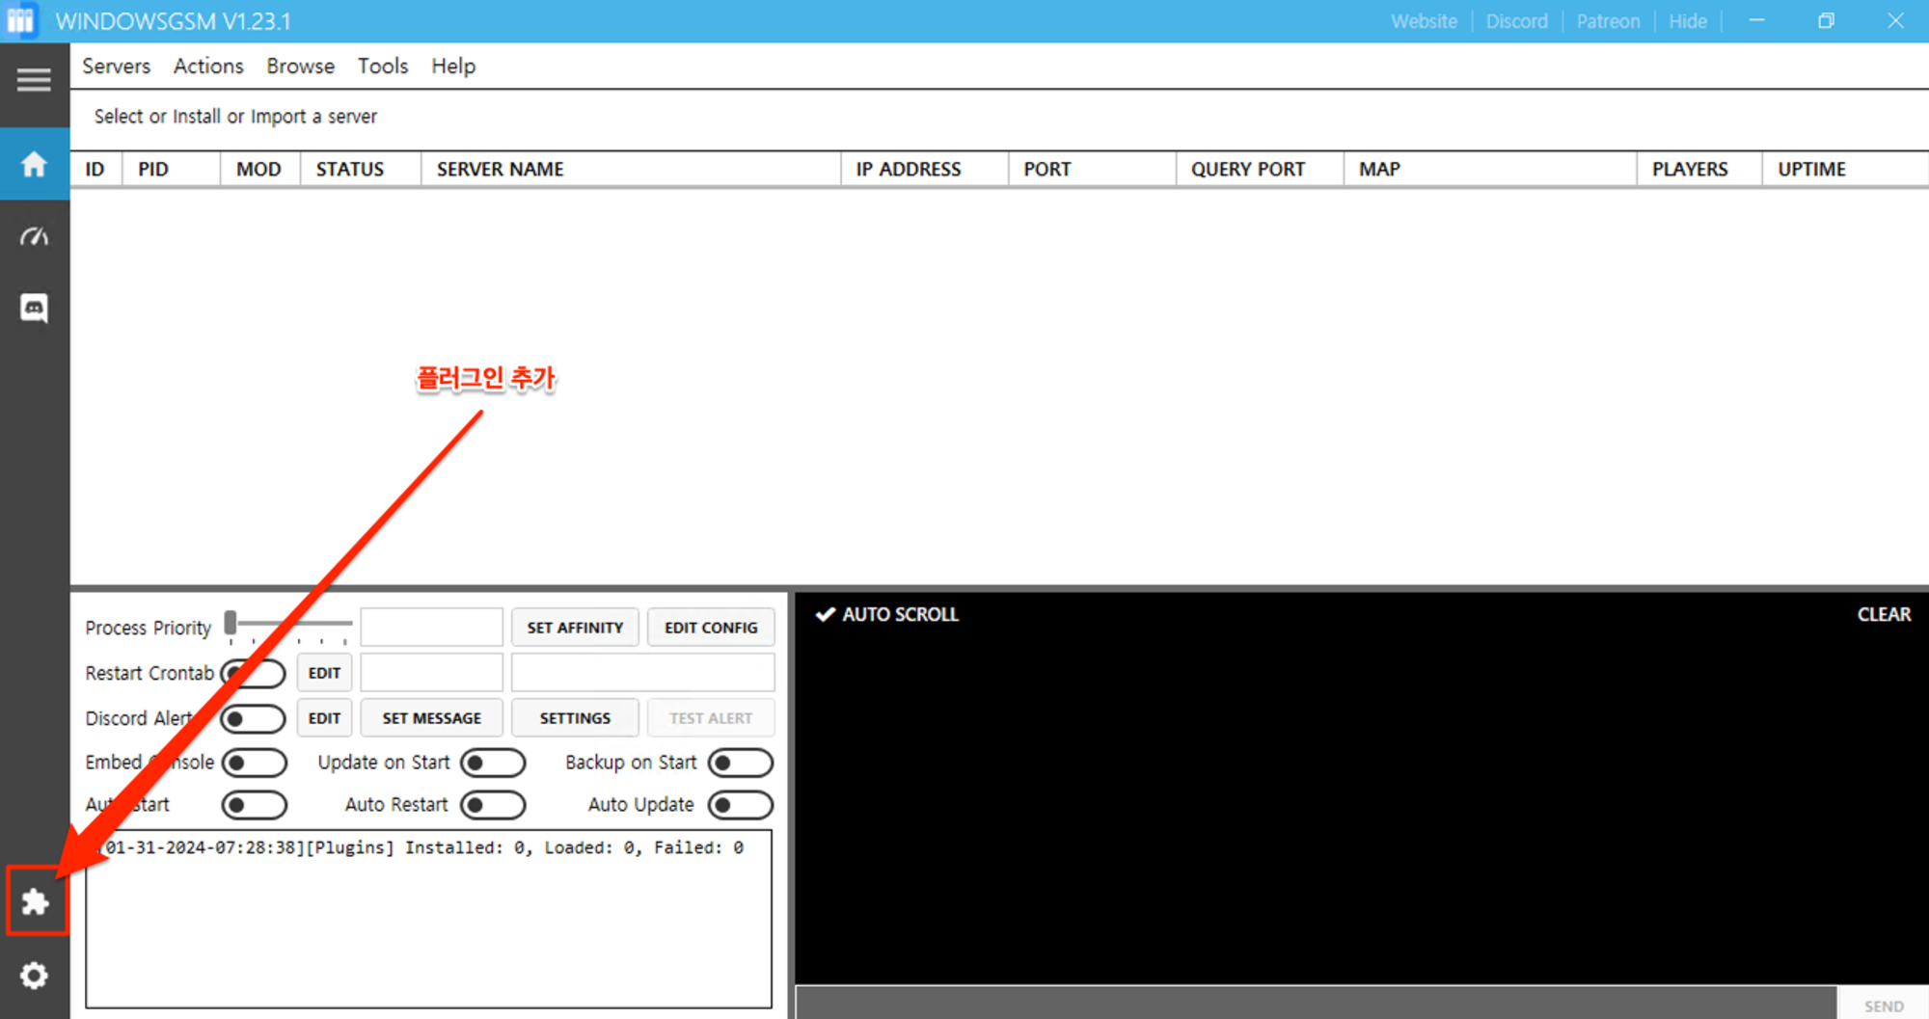Toggle the Discord Alert switch

254,719
